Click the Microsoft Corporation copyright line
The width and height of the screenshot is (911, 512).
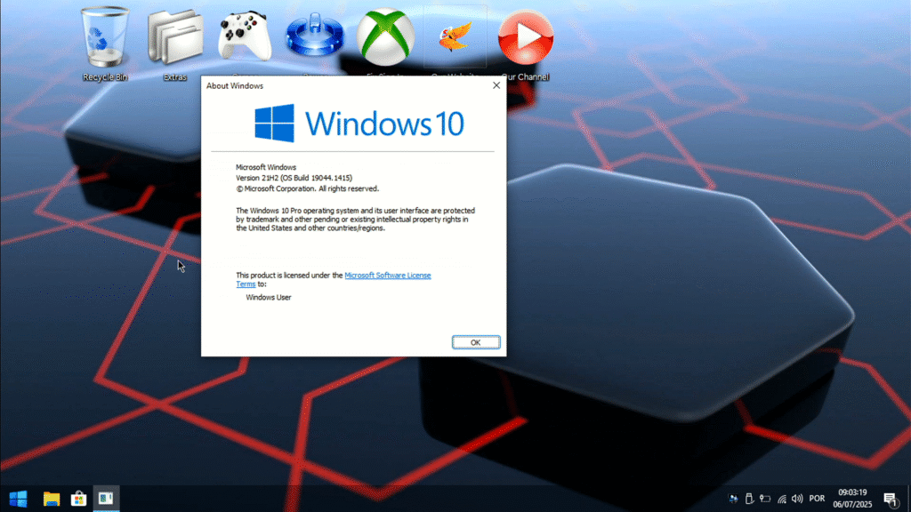307,188
